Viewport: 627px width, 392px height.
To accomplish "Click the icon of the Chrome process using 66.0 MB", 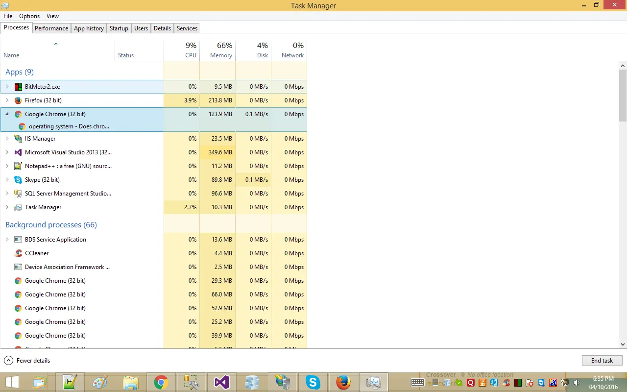I will (x=18, y=294).
